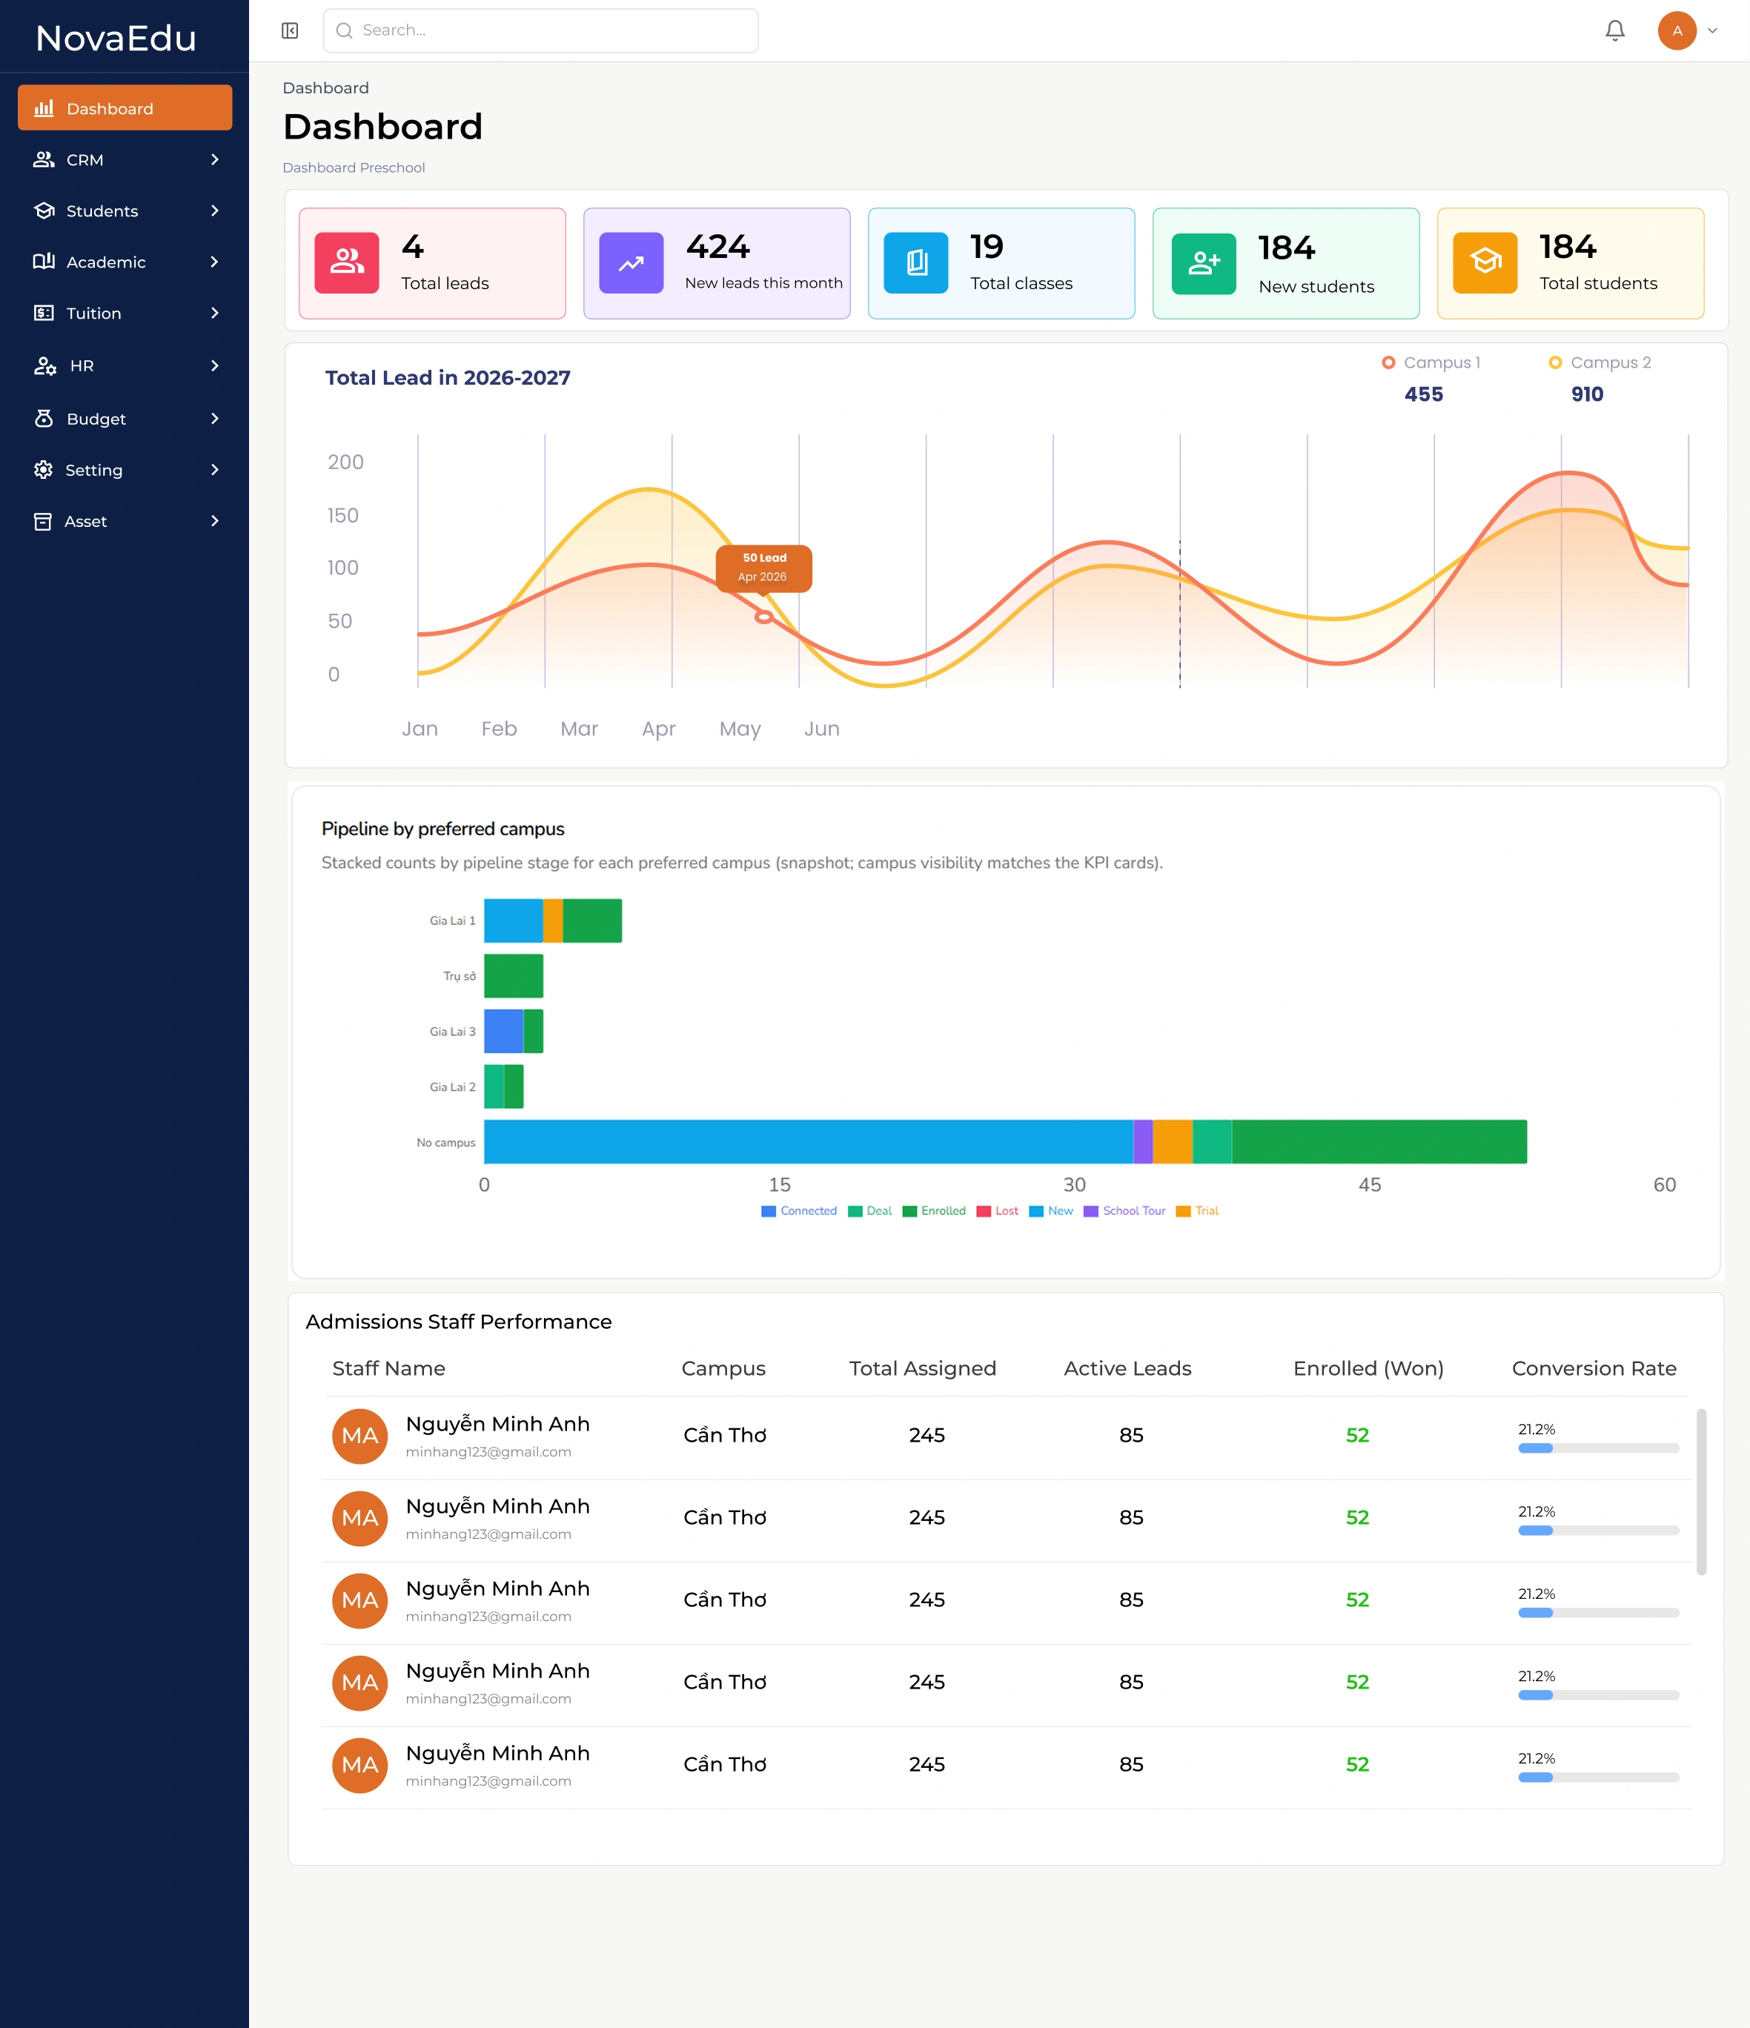1750x2028 pixels.
Task: Click the Asset archive box icon
Action: coord(43,522)
